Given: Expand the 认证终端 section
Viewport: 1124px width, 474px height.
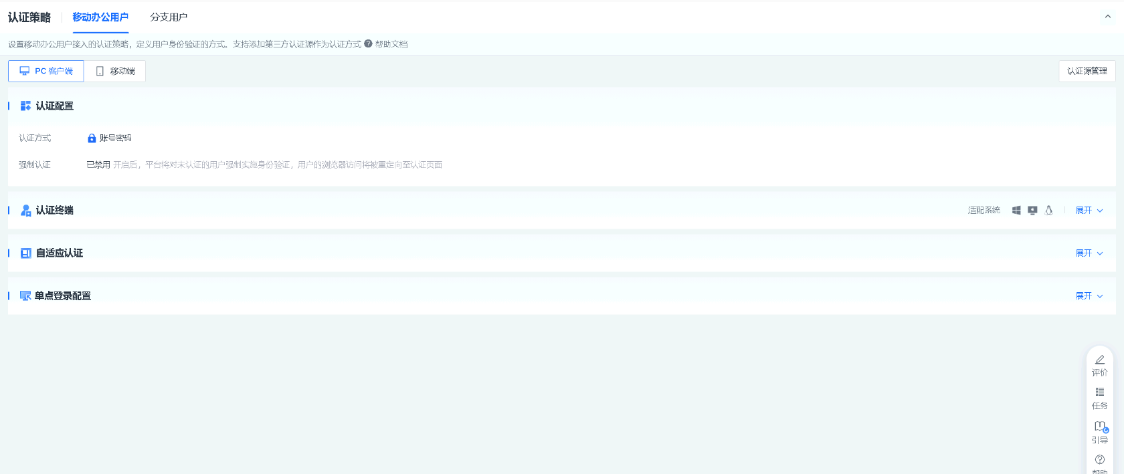Looking at the screenshot, I should point(1089,211).
